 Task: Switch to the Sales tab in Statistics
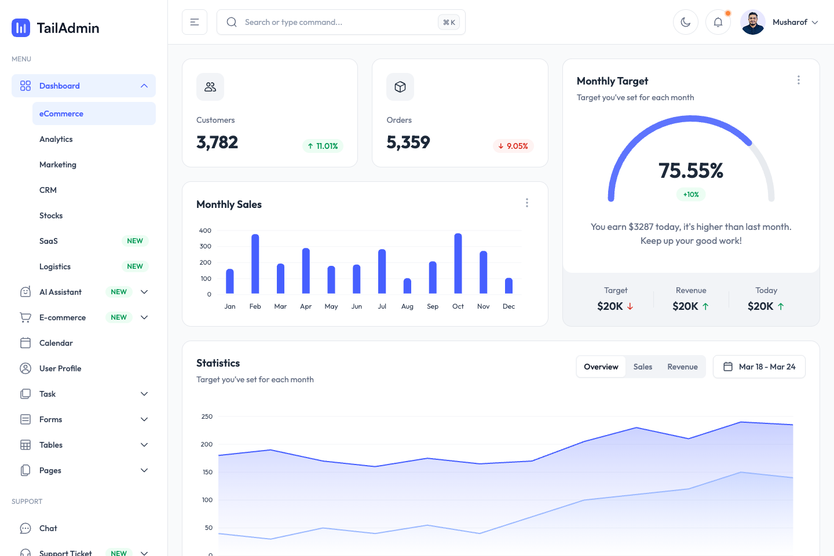pos(643,367)
